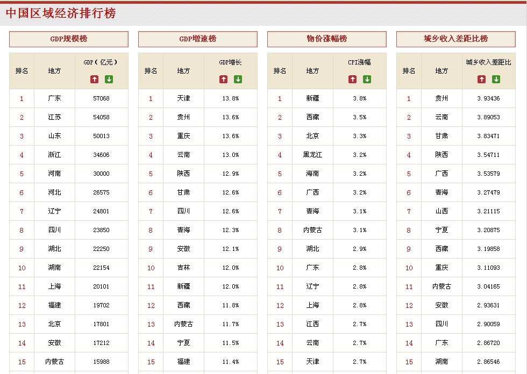Click GDP value 22250 for 湖北
The width and height of the screenshot is (527, 374).
click(x=101, y=249)
